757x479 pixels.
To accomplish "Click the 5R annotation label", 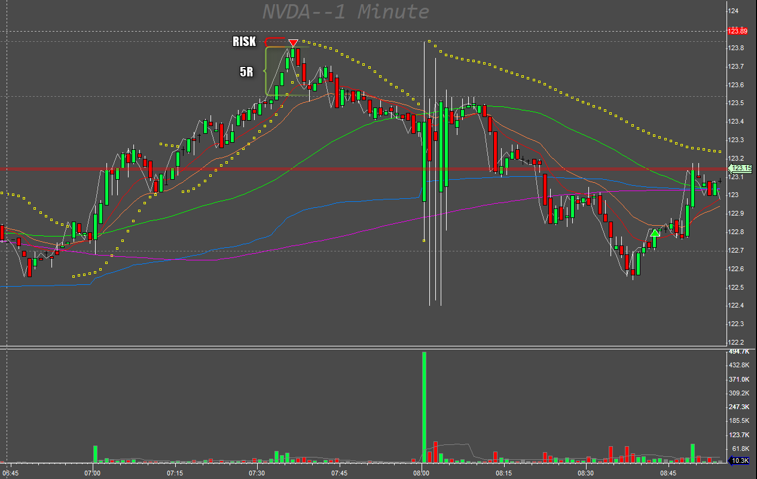I will (246, 72).
